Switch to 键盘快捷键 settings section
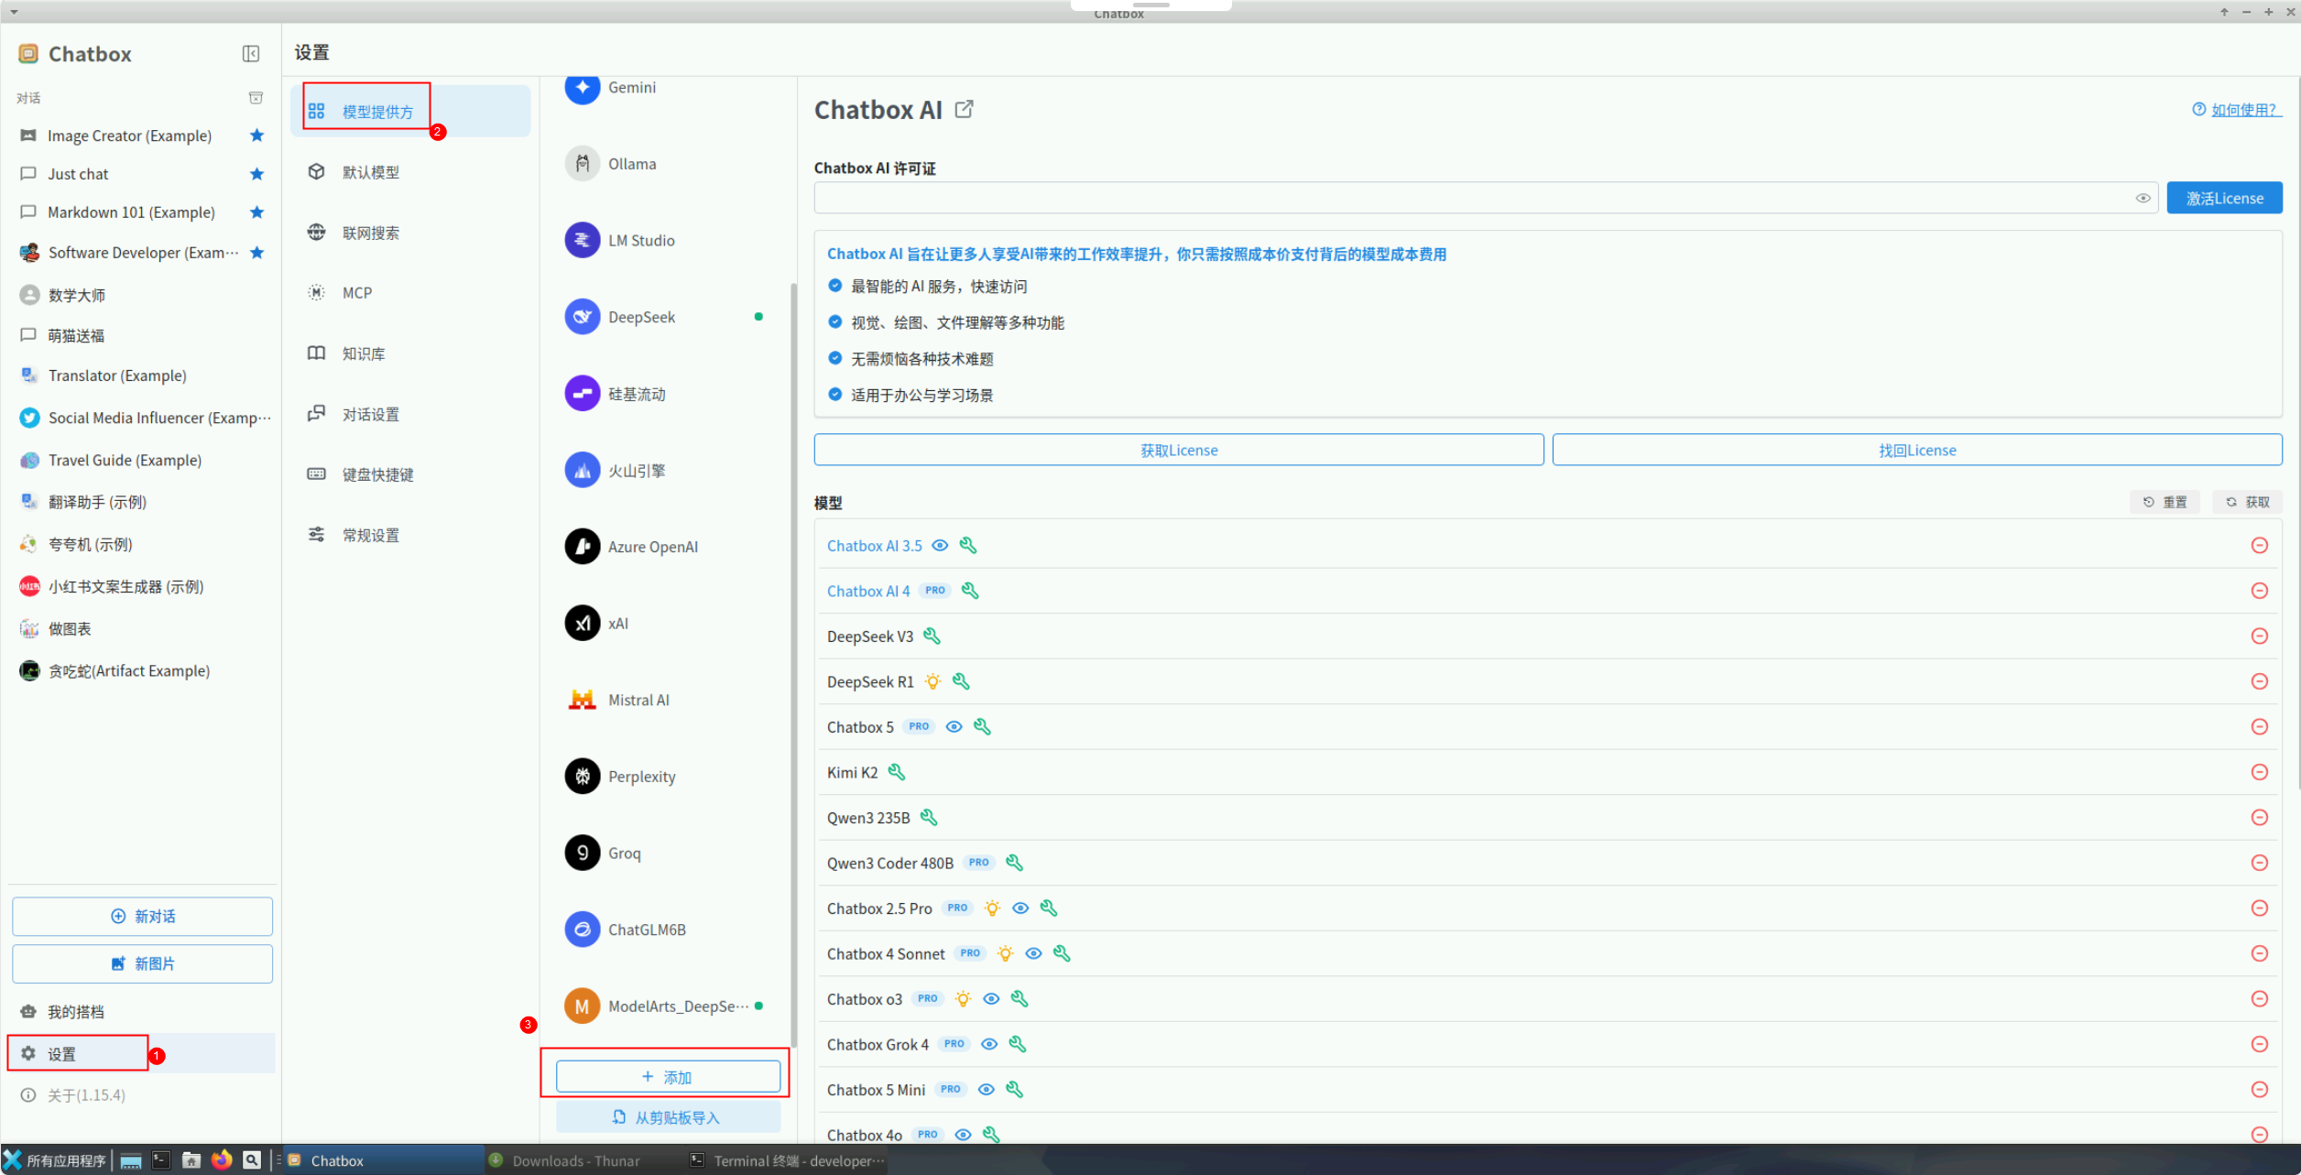The image size is (2301, 1175). pyautogui.click(x=377, y=474)
